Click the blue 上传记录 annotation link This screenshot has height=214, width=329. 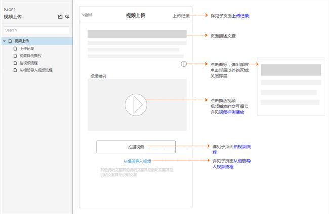(x=240, y=16)
